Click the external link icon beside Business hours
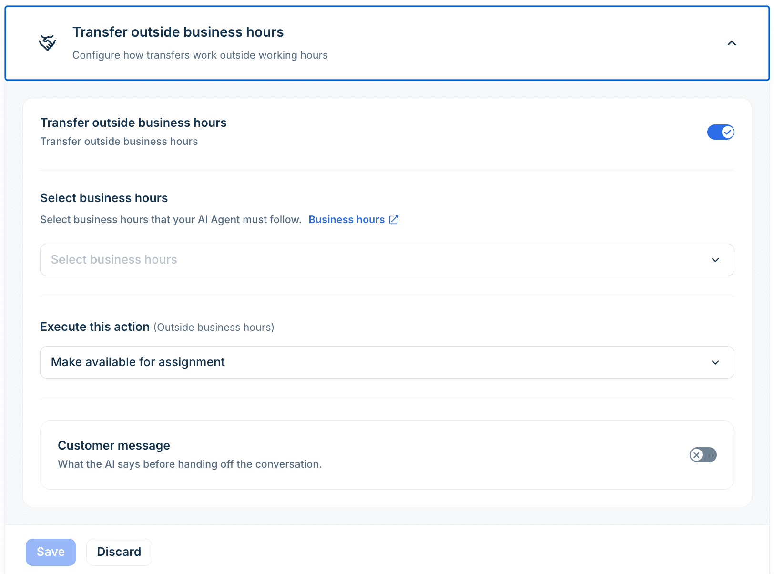 tap(394, 219)
